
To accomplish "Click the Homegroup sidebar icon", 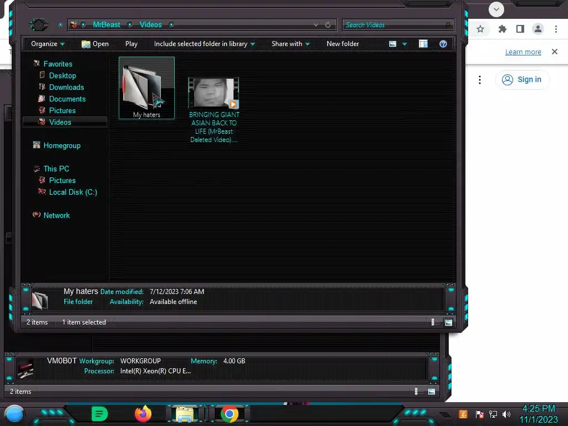I will pyautogui.click(x=37, y=145).
